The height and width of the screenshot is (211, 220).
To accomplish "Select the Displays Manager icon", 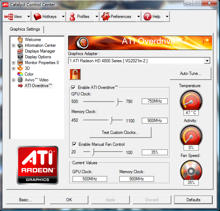I will (x=21, y=51).
